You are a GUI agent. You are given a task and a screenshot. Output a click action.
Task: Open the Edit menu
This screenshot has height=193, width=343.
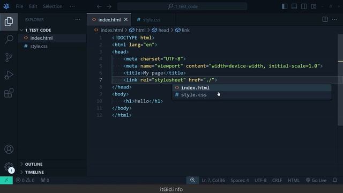pyautogui.click(x=33, y=6)
